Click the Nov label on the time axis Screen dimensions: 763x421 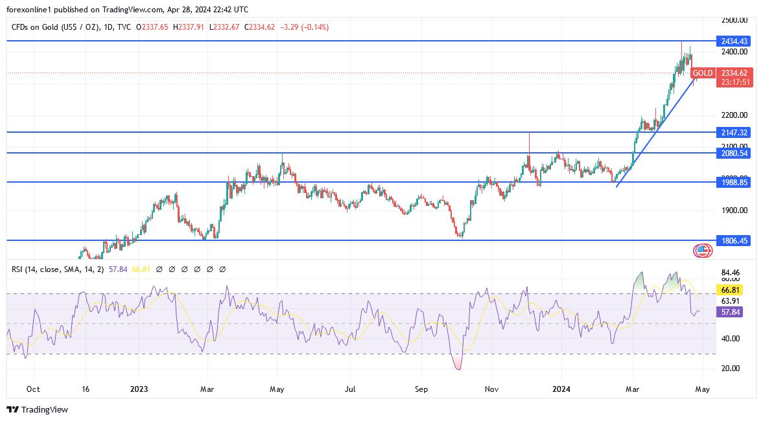click(x=491, y=389)
